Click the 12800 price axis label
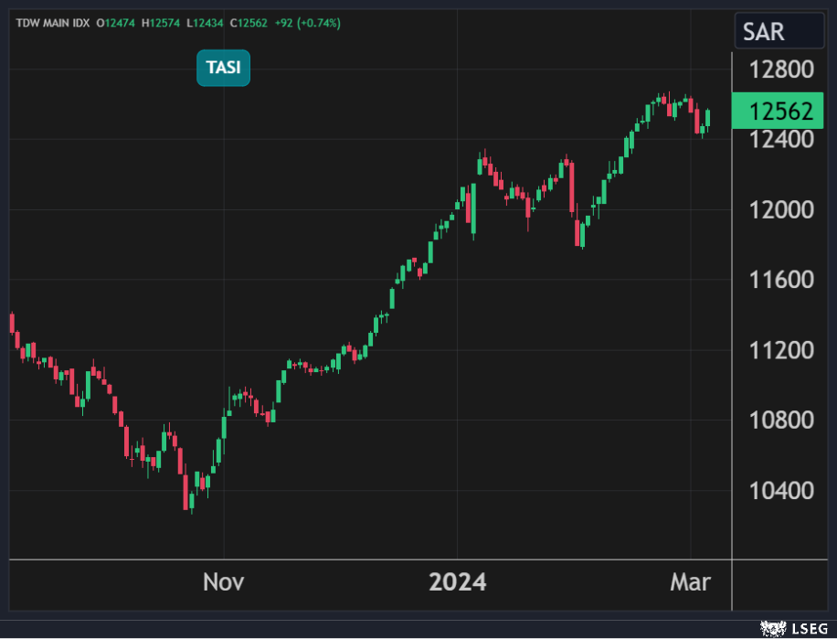837x639 pixels. (x=780, y=69)
